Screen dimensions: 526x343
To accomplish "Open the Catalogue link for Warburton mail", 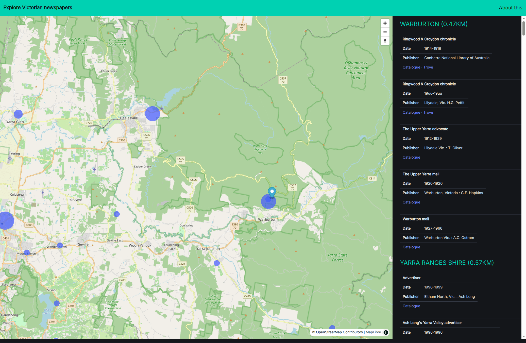I will click(411, 247).
